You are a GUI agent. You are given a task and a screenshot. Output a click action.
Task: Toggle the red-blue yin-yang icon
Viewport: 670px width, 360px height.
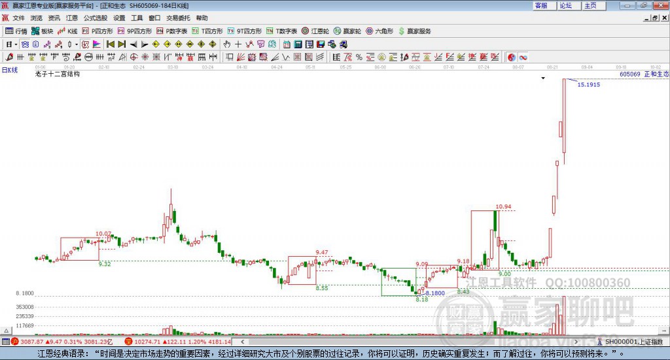click(512, 57)
